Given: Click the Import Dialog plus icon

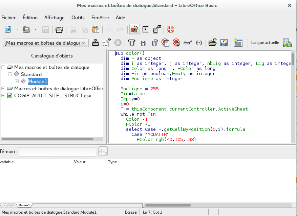Looking at the screenshot, I should pos(238,43).
